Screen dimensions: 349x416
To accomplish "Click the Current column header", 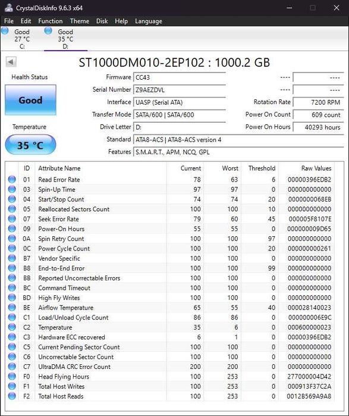I will tap(185, 168).
